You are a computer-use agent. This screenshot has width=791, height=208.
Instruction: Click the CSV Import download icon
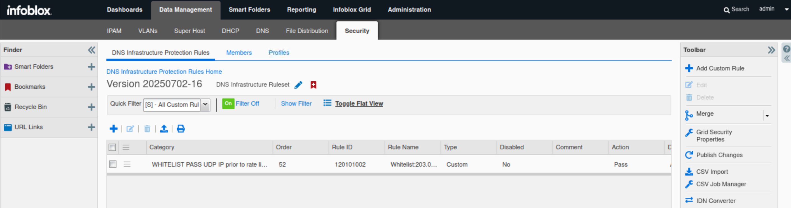click(x=689, y=172)
